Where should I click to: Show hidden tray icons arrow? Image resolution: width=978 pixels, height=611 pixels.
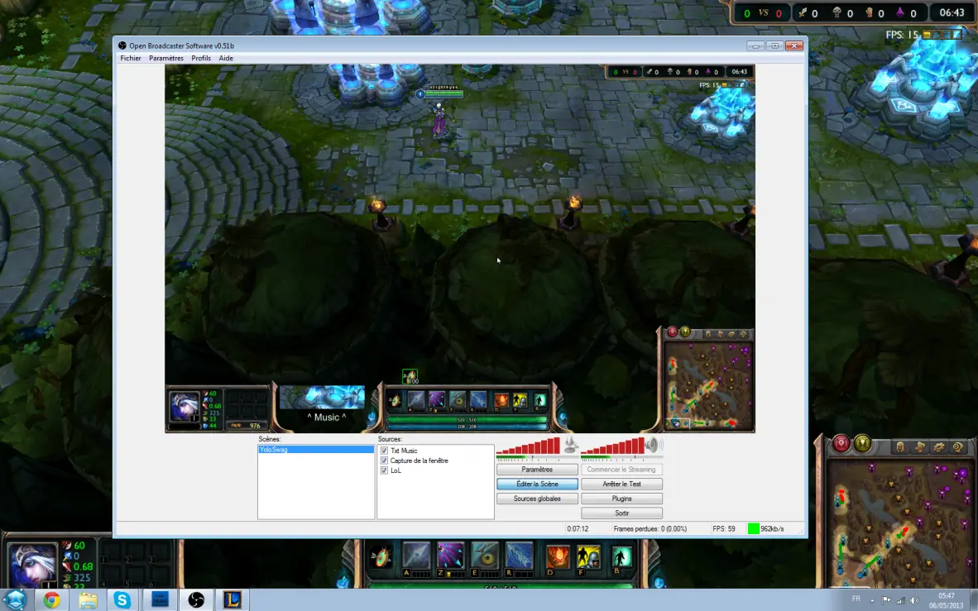[x=872, y=600]
